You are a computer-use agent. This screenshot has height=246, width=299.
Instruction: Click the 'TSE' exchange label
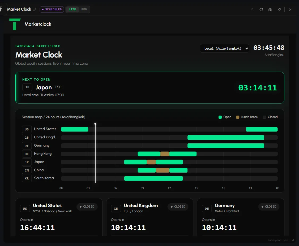coord(58,87)
